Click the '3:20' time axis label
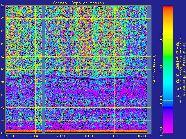This screenshot has width=186, height=139. click(141, 136)
